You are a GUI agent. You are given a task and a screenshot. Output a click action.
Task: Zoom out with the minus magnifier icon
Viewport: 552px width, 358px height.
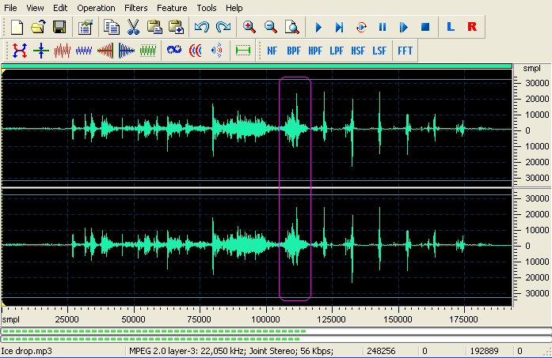click(x=270, y=27)
